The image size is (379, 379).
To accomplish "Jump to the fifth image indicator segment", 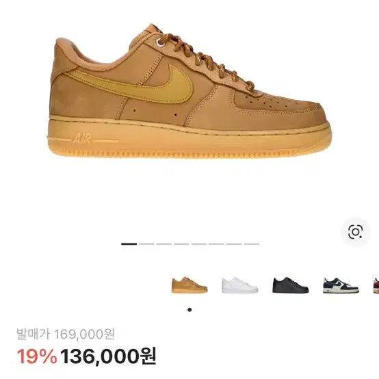I will (x=199, y=244).
